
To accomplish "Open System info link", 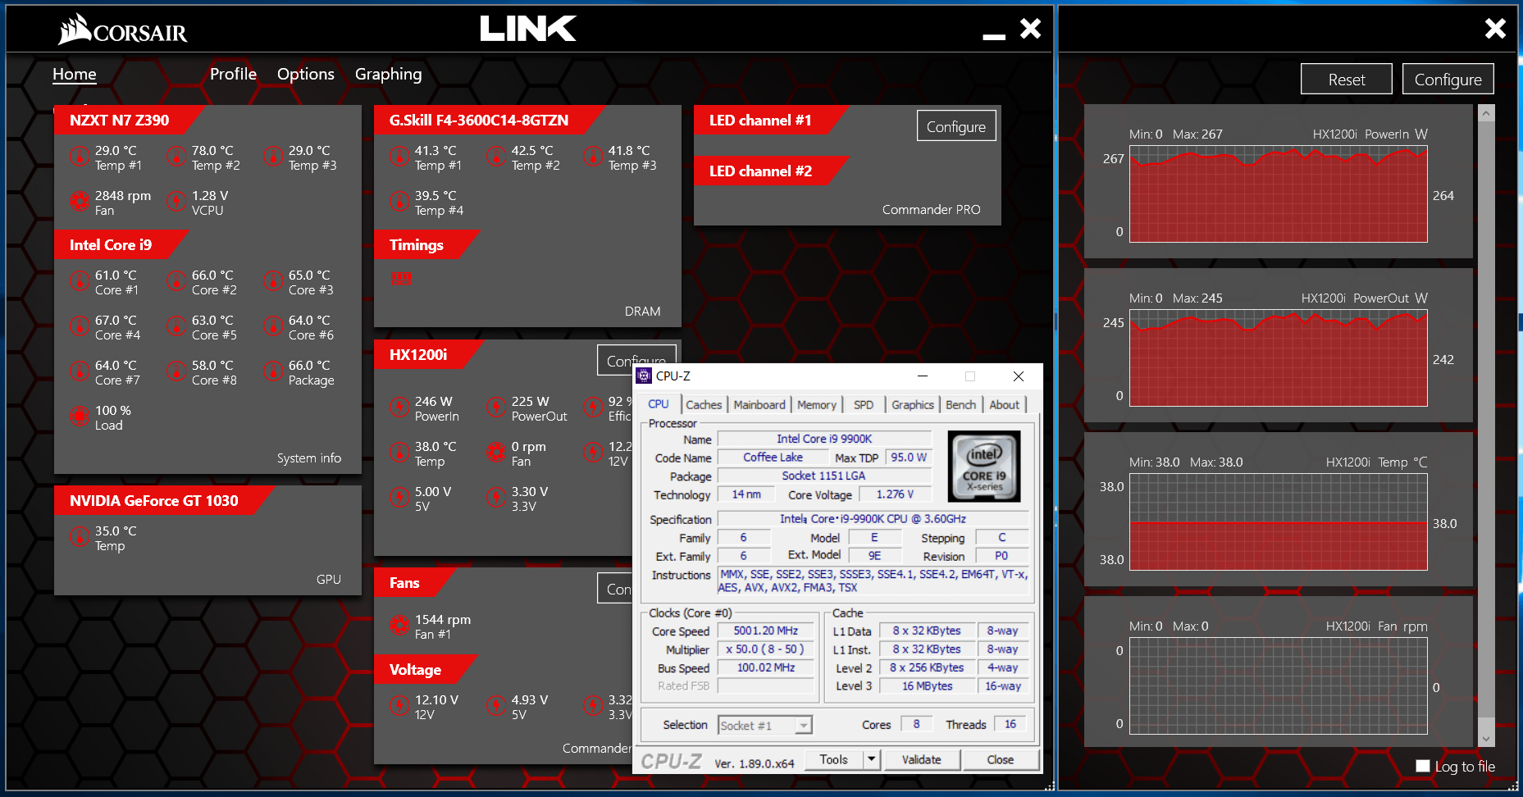I will [309, 458].
